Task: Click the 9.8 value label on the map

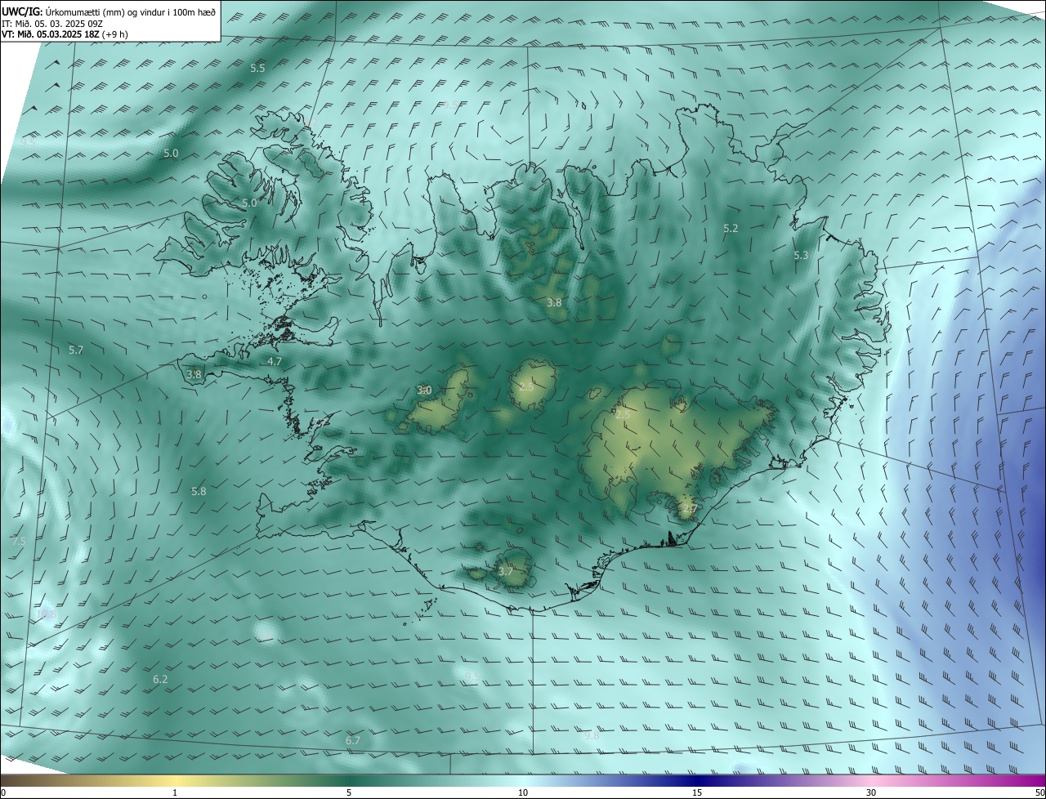Action: click(592, 736)
